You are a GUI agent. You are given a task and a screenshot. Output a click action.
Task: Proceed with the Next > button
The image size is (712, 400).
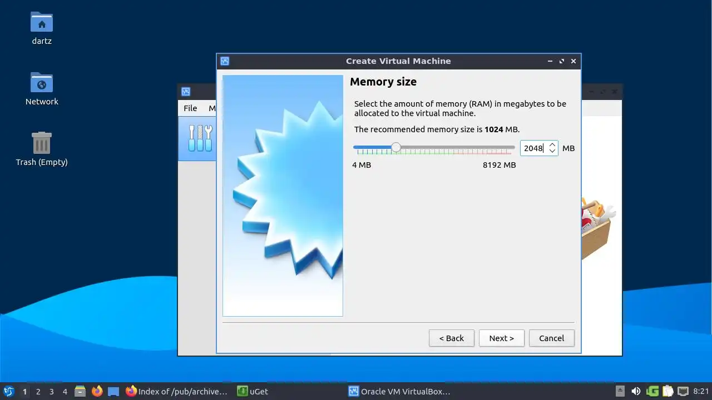coord(501,338)
